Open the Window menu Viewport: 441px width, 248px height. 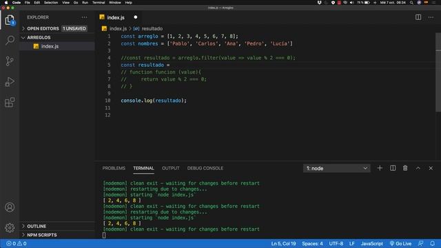[x=115, y=3]
